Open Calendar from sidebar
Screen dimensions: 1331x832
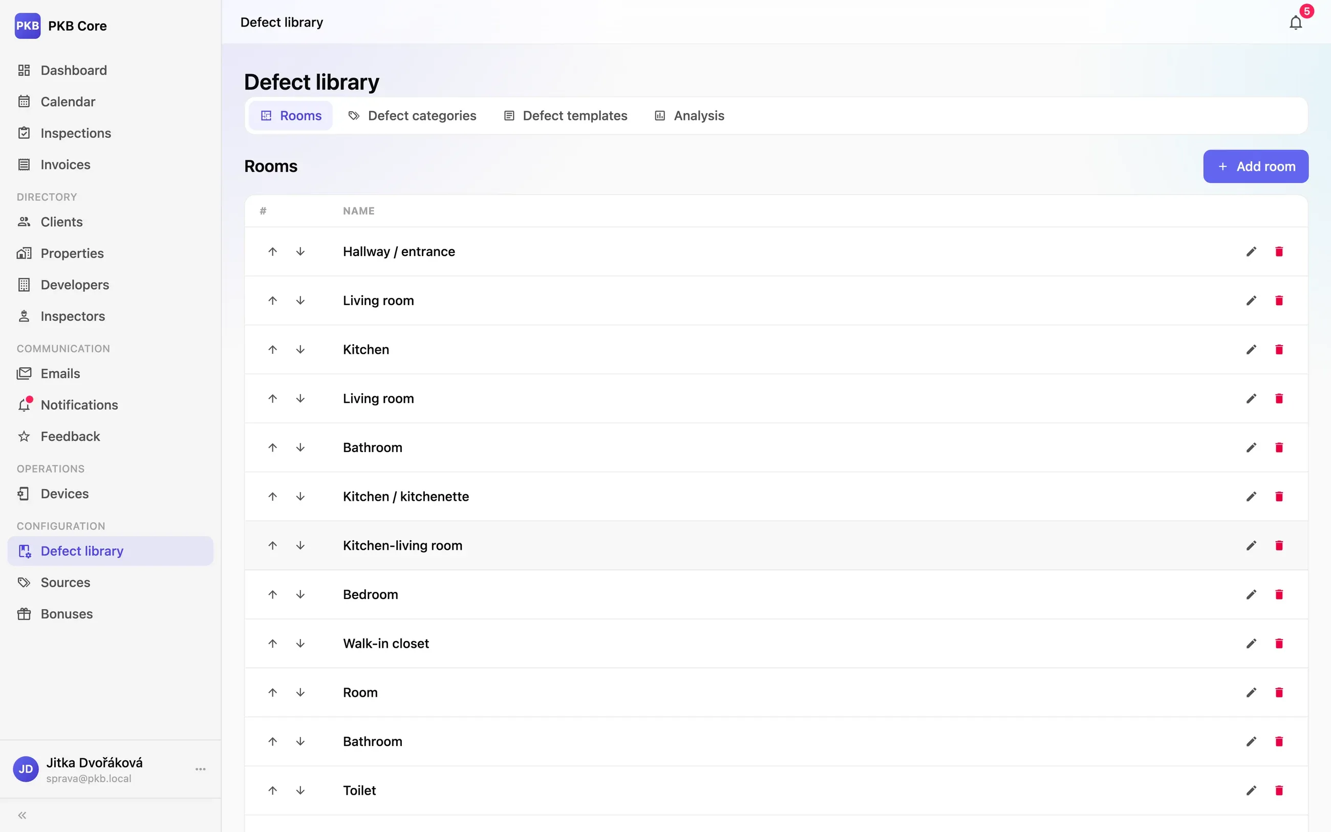[111, 102]
